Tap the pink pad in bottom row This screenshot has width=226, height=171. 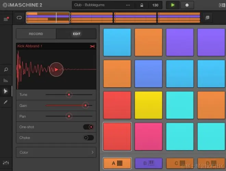pyautogui.click(x=149, y=136)
